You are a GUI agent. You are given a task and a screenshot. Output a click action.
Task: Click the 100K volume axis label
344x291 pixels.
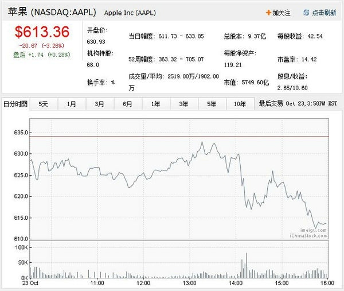pyautogui.click(x=22, y=247)
